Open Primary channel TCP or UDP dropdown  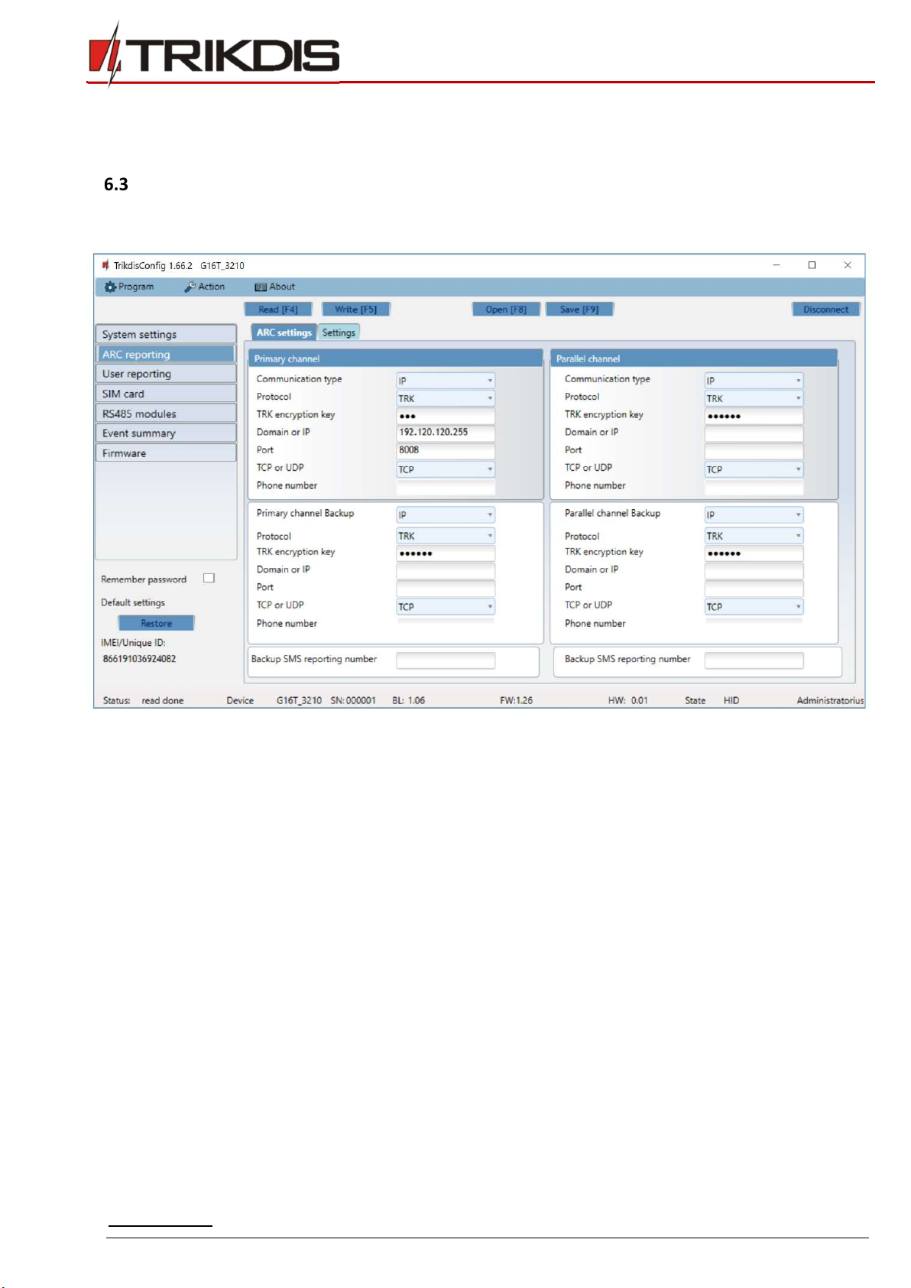[x=446, y=469]
